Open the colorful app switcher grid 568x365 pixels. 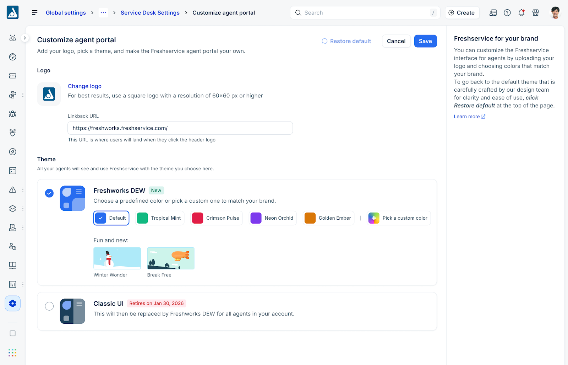[x=12, y=353]
